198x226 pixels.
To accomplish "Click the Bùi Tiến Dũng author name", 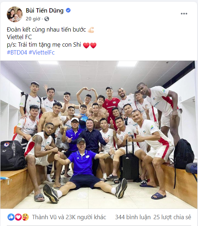I will point(45,11).
